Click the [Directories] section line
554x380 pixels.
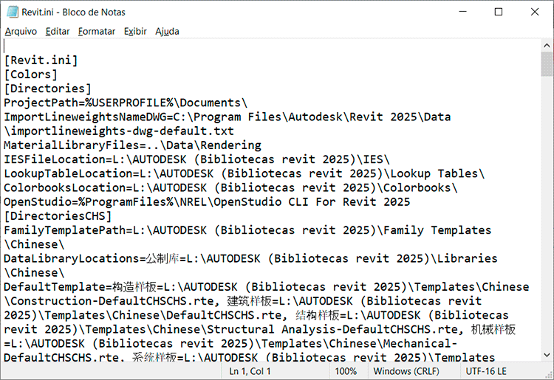click(x=47, y=89)
